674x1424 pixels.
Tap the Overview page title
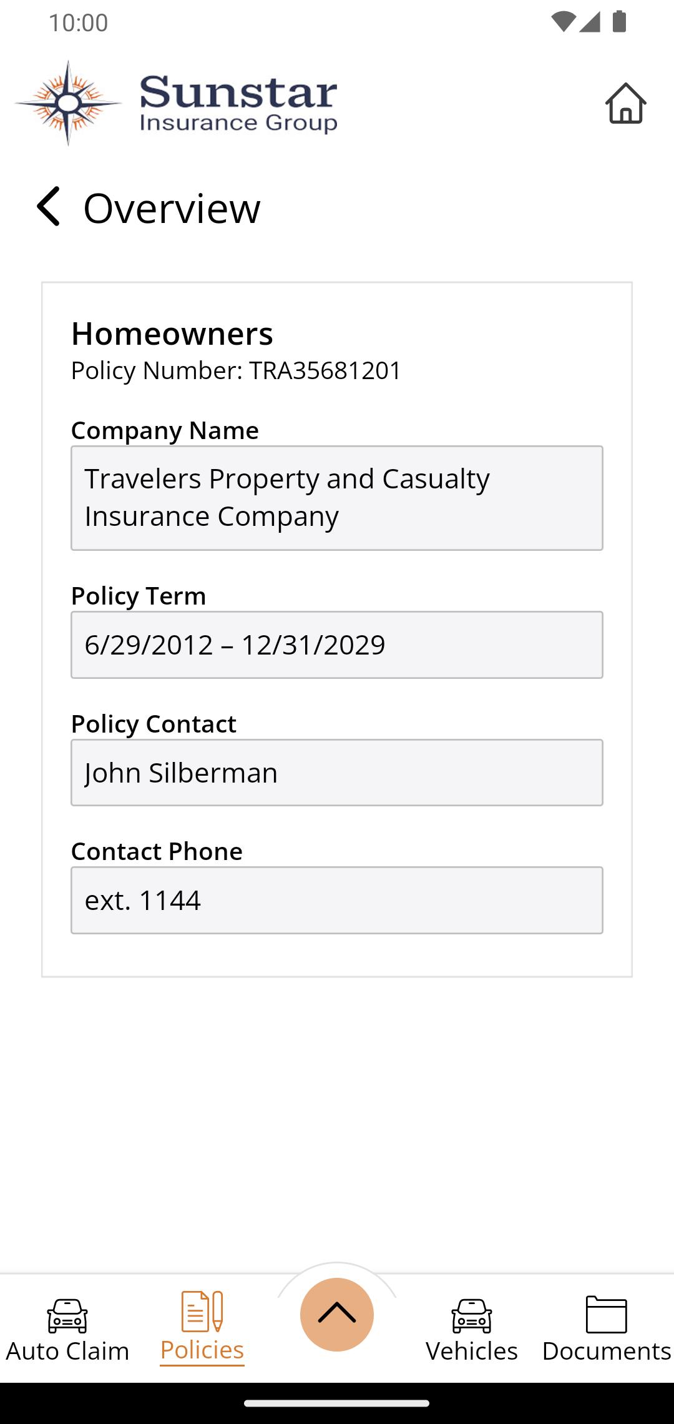click(172, 208)
